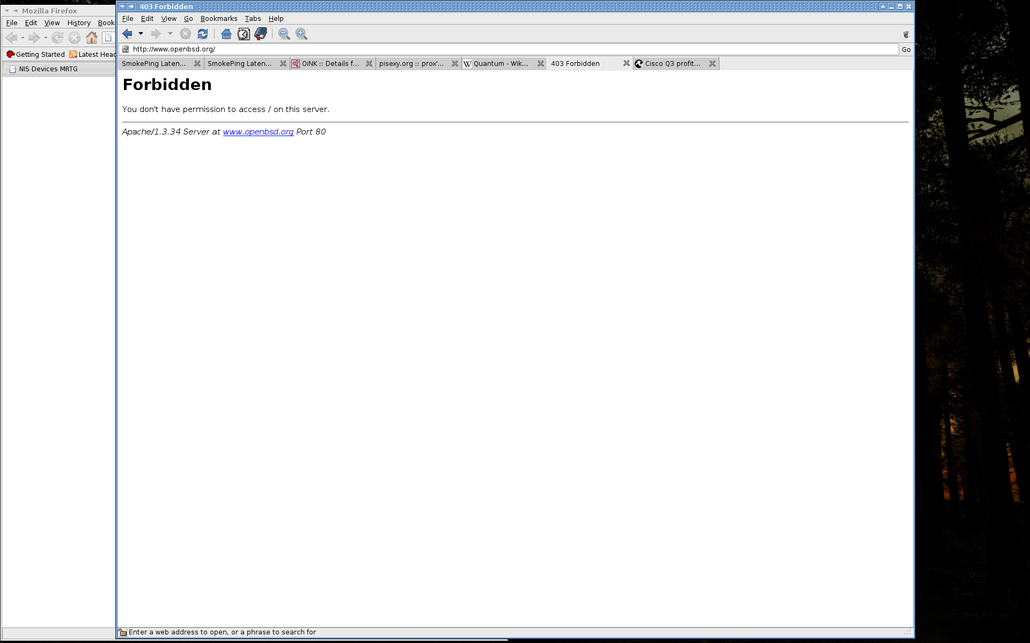Open the Forward history dropdown arrow
This screenshot has width=1030, height=643.
point(170,34)
